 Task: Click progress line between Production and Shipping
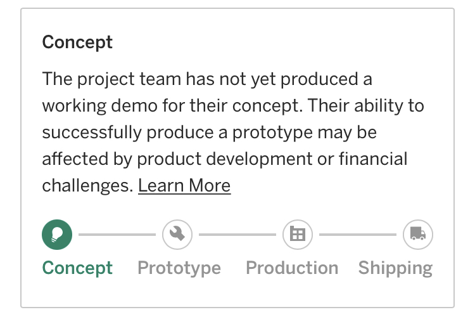[358, 235]
